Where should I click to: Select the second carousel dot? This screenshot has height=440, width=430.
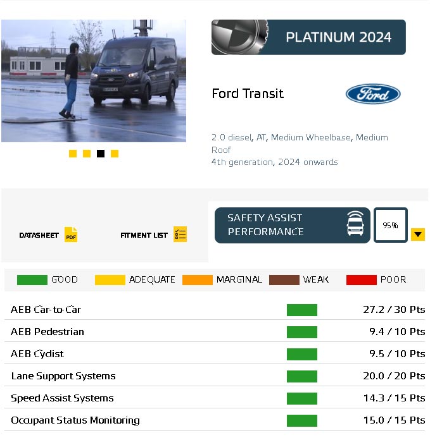click(x=87, y=154)
